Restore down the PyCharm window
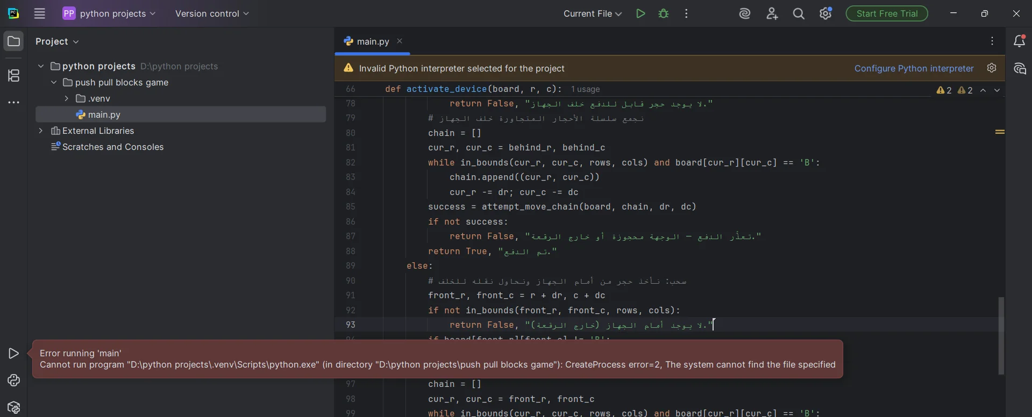 [x=985, y=13]
